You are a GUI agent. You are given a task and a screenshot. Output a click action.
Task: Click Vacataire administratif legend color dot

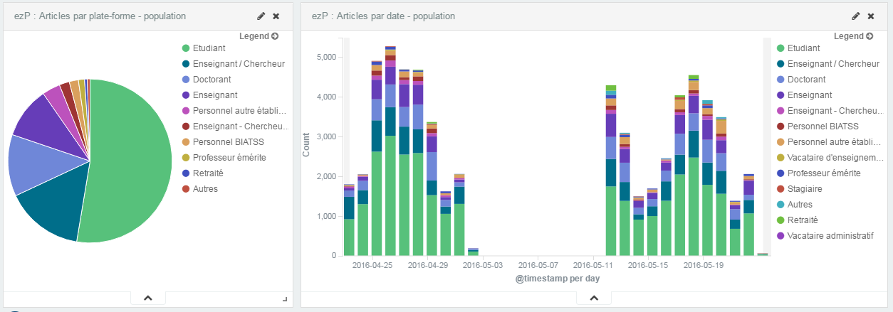tap(780, 236)
